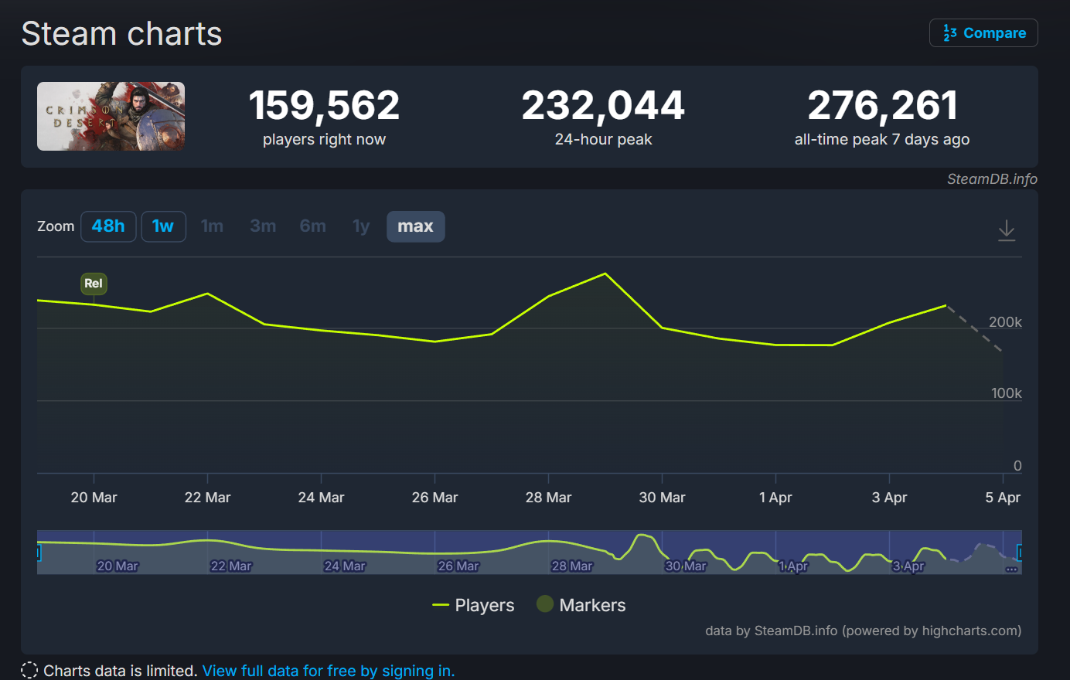Screen dimensions: 1070x680
Task: Select the 1y zoom option
Action: (x=361, y=226)
